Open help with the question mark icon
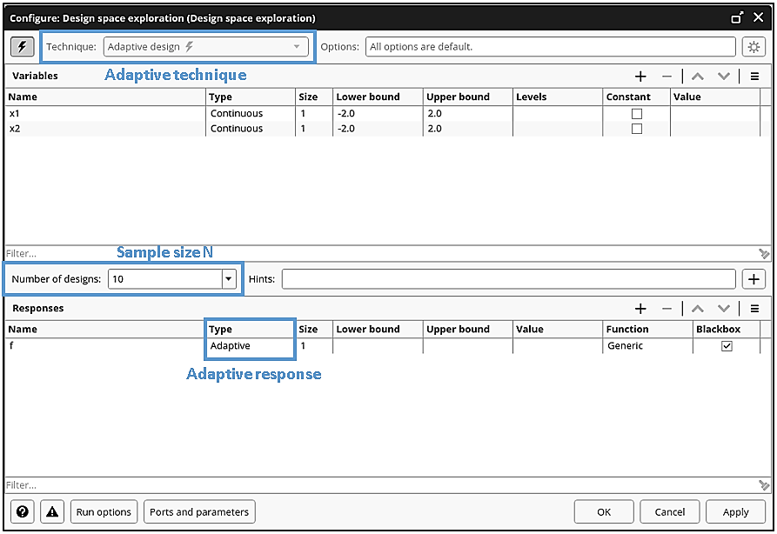777x534 pixels. tap(23, 511)
